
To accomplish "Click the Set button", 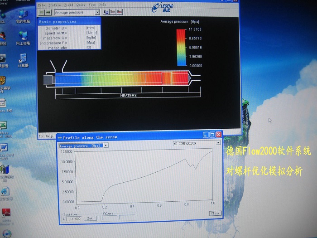I will pos(90,219).
